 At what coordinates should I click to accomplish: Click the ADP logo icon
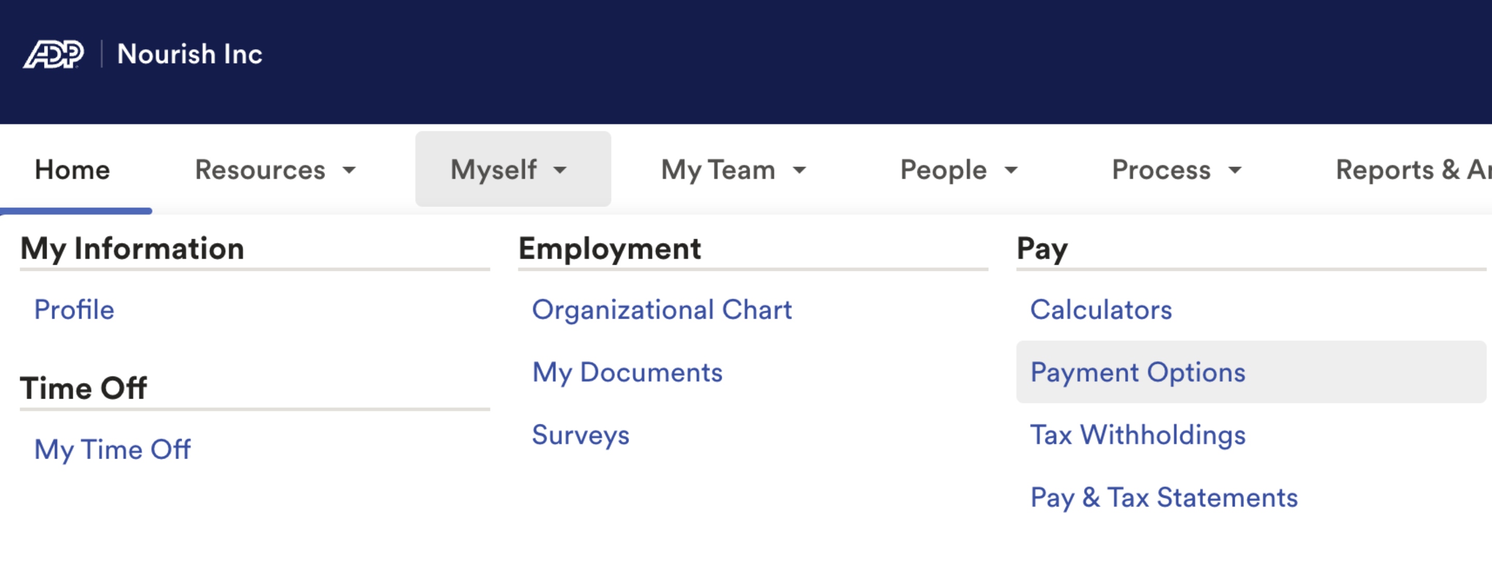[x=53, y=54]
